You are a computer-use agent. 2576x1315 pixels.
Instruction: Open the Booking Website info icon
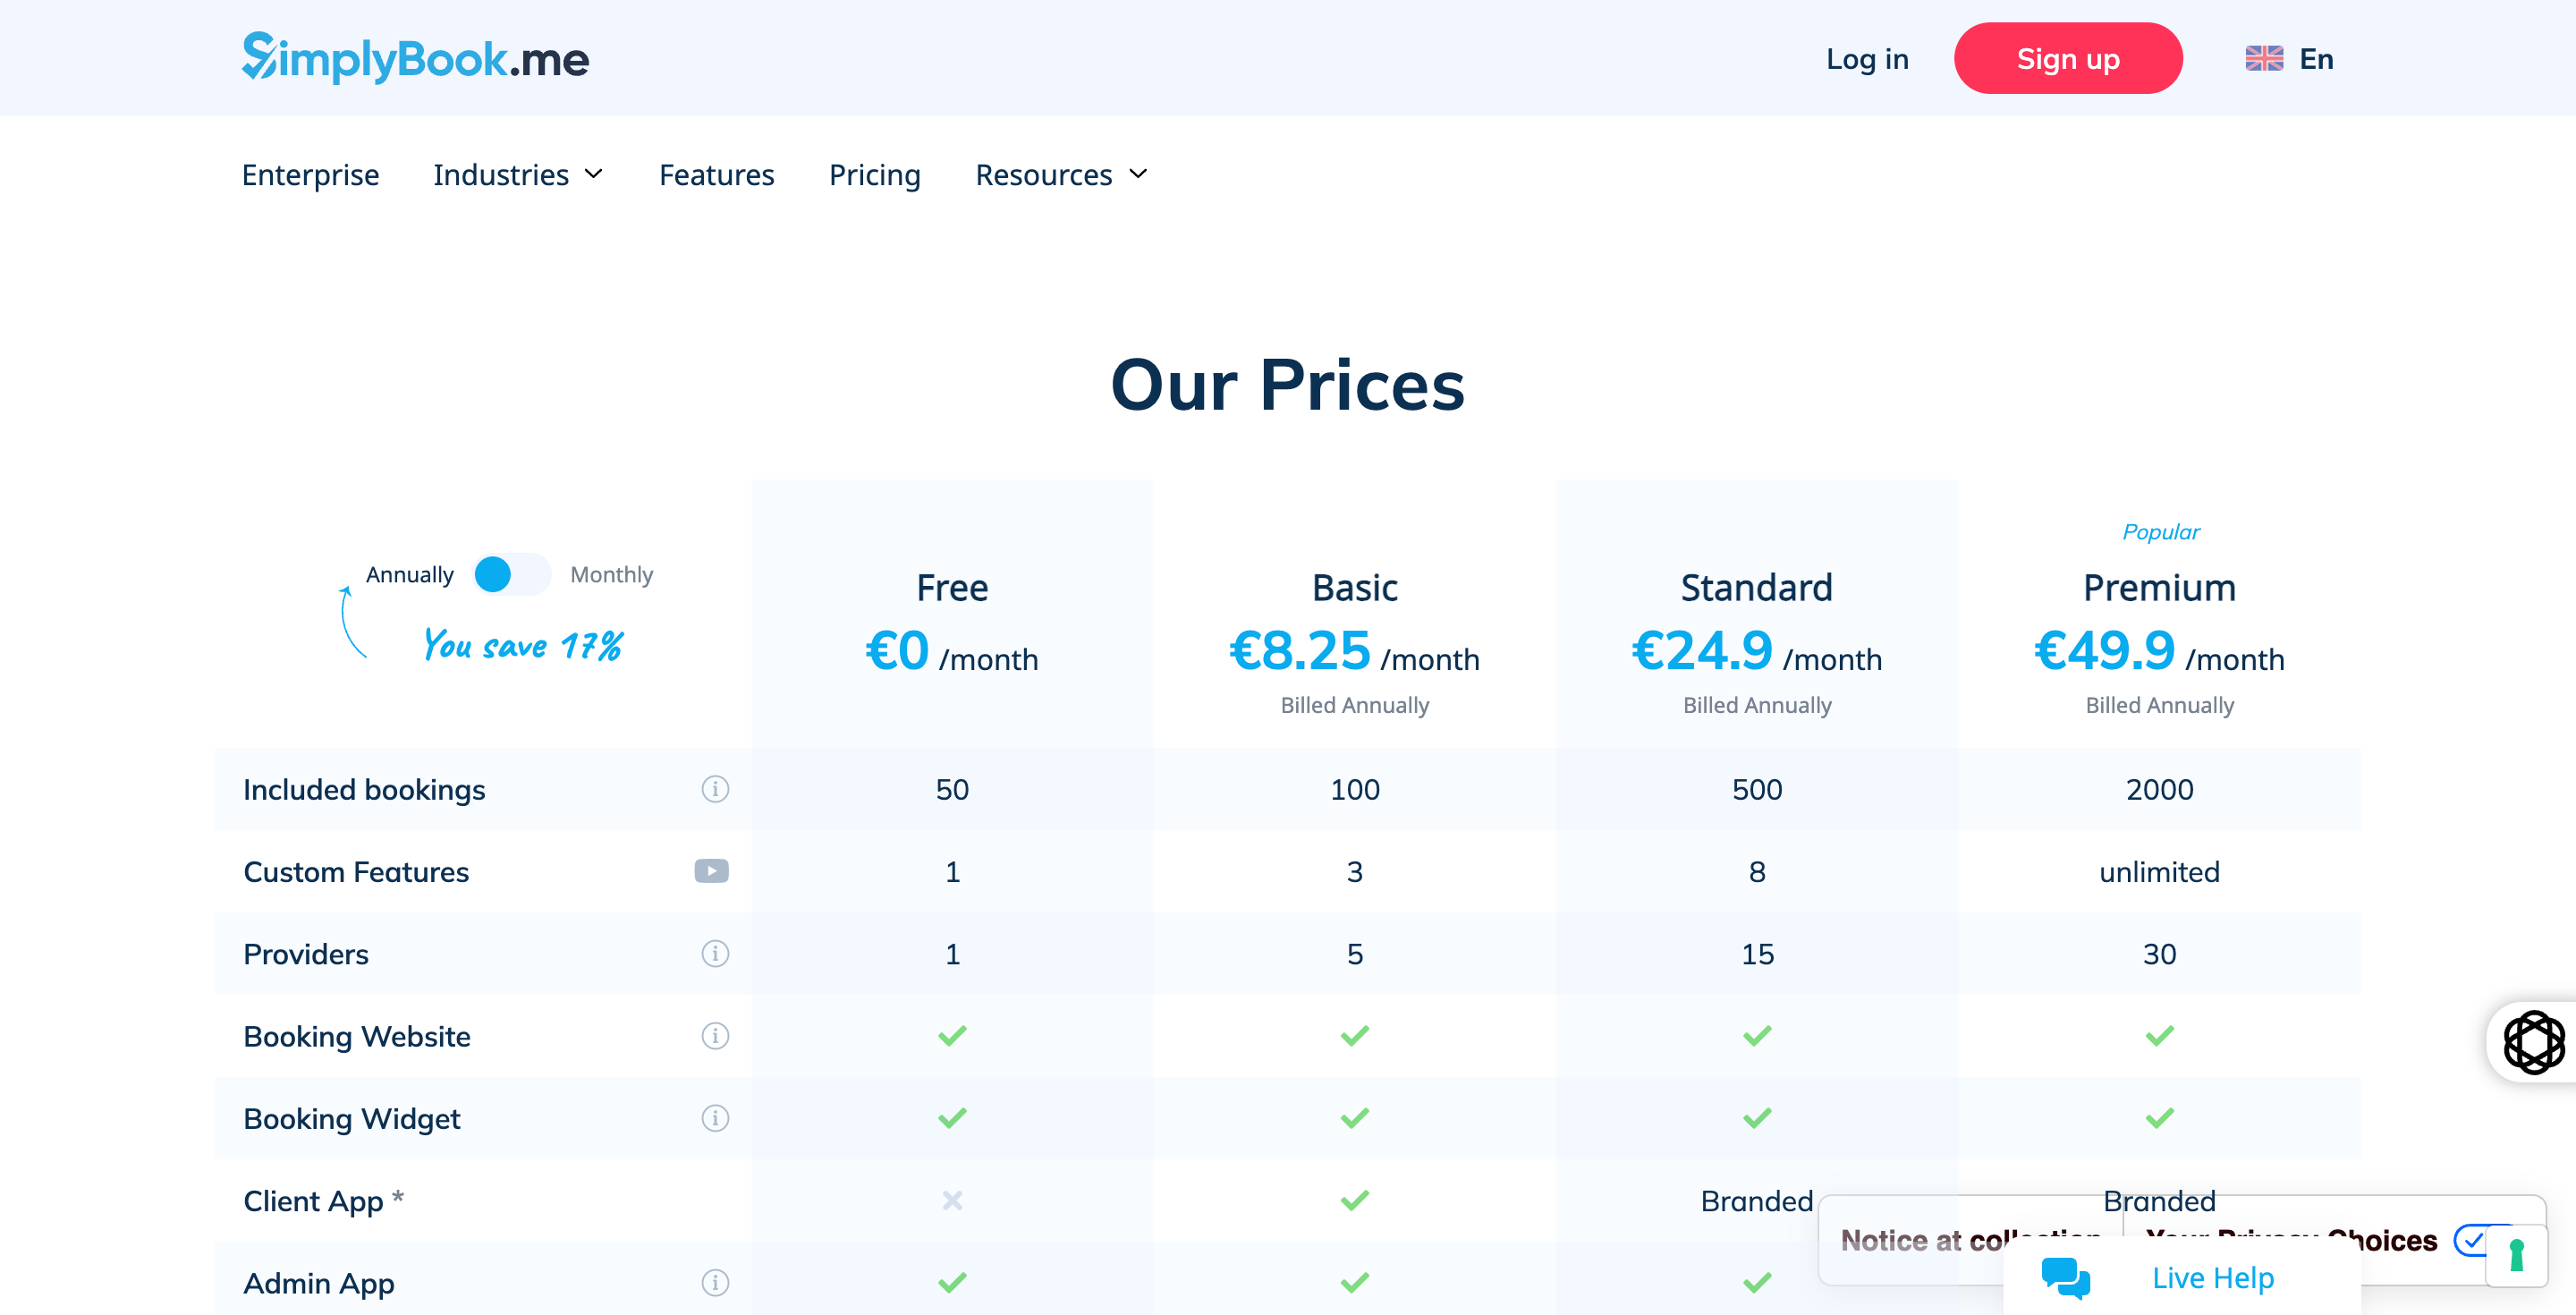coord(714,1036)
